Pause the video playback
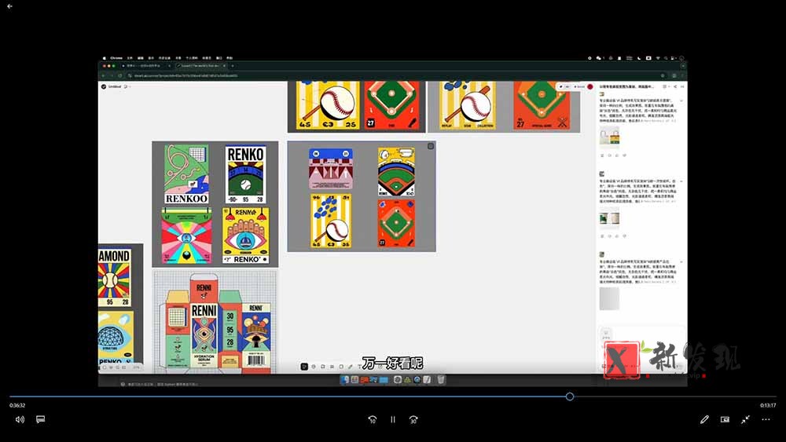Screen dimensions: 786x442 coord(393,419)
